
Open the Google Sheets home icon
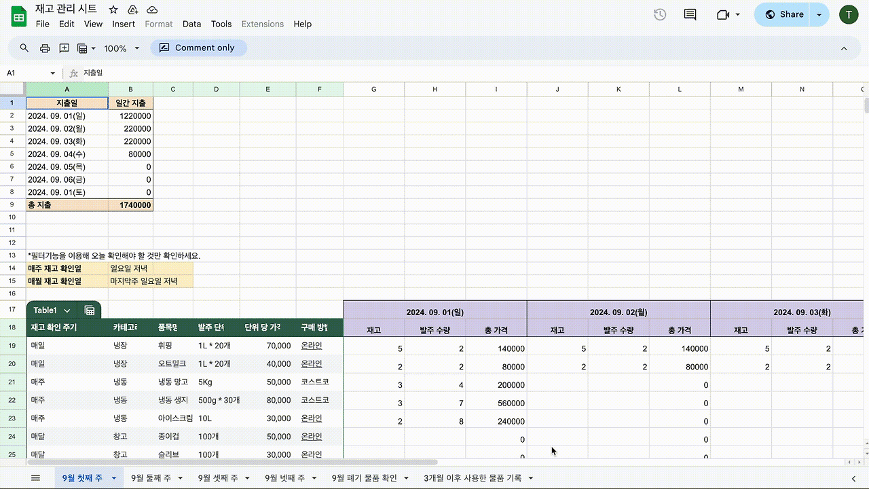(19, 16)
